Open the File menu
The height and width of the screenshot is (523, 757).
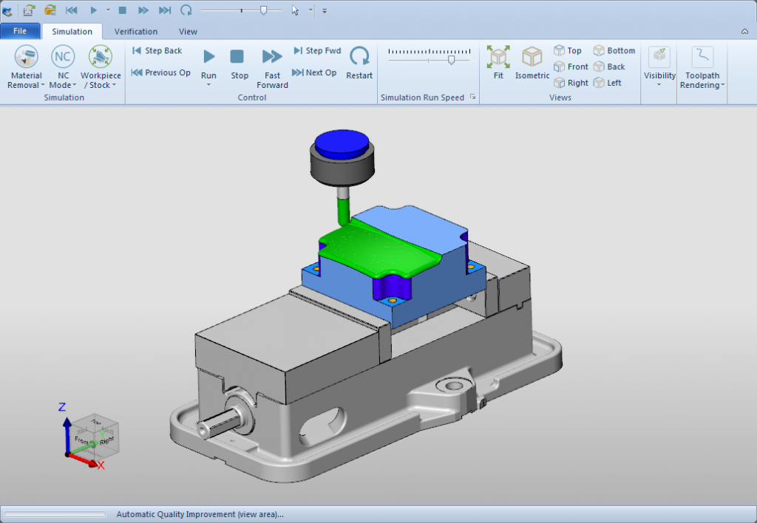(x=21, y=31)
